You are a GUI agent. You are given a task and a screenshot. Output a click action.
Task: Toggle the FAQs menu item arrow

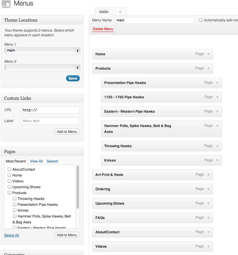208,218
